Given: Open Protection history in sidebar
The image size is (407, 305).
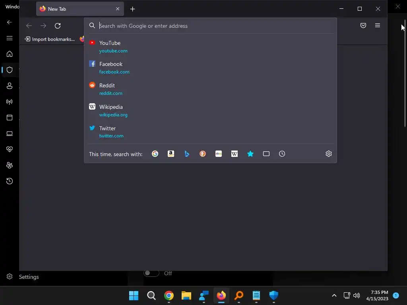Looking at the screenshot, I should (10, 181).
